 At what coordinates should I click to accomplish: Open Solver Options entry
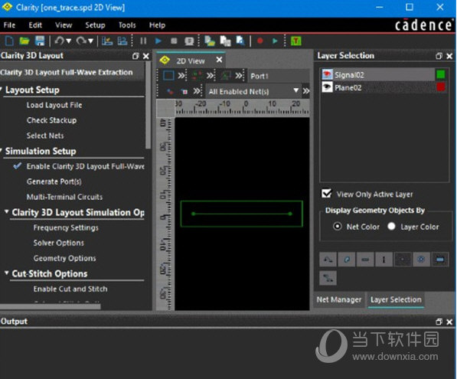59,243
